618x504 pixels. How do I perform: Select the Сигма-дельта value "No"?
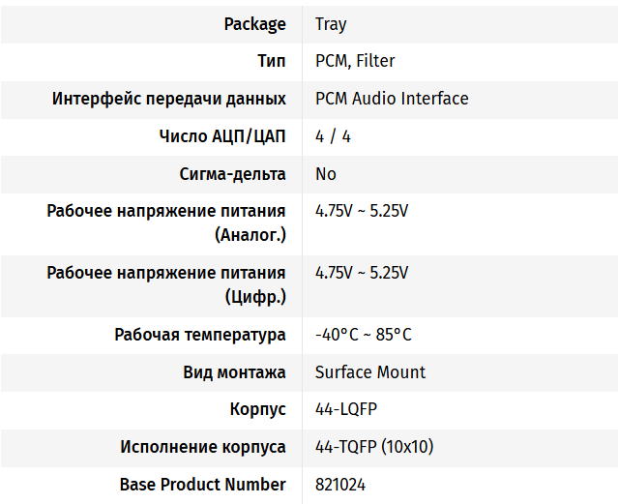326,174
